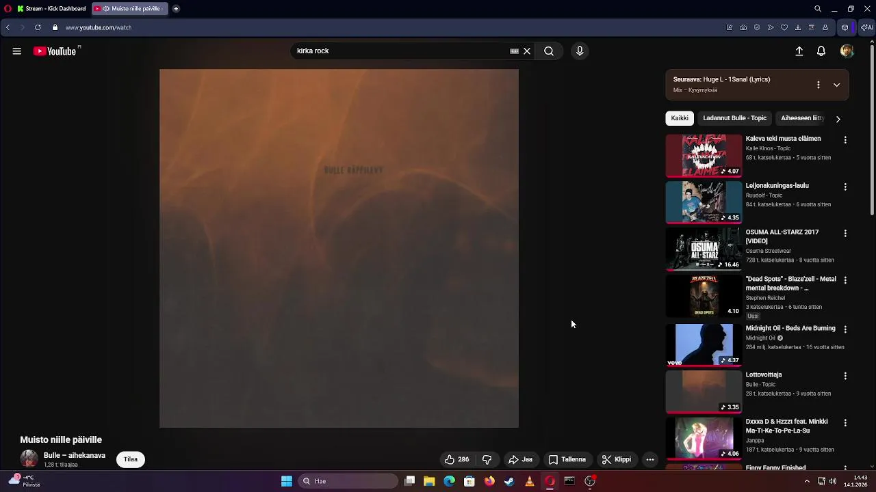The width and height of the screenshot is (876, 492).
Task: Open the YouTube guide hamburger menu
Action: click(16, 51)
